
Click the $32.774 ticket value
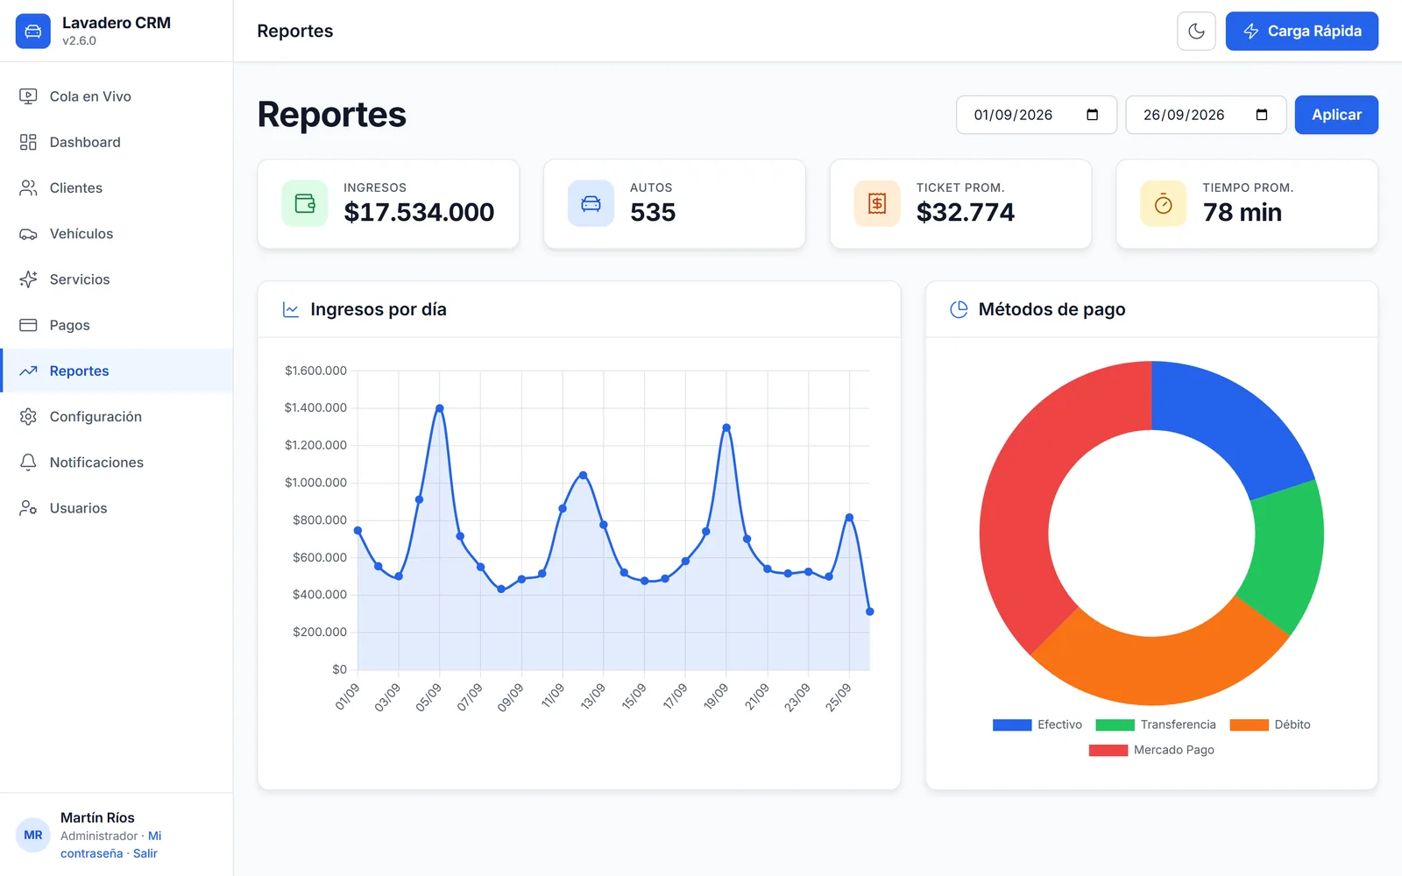point(965,212)
